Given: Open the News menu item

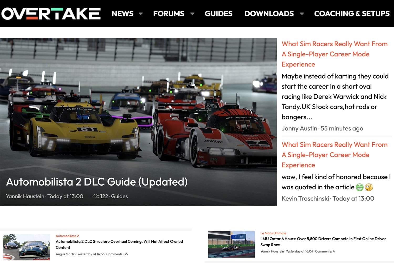Looking at the screenshot, I should 122,14.
